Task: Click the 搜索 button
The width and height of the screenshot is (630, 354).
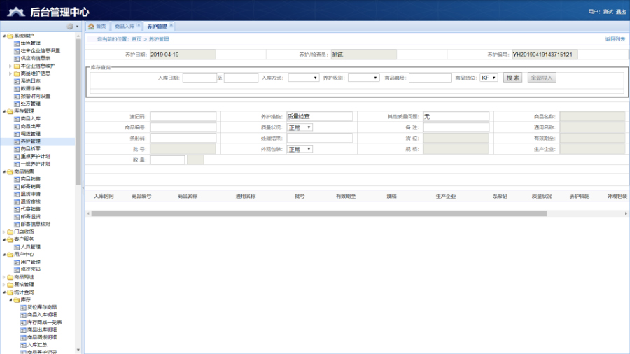Action: (x=512, y=78)
